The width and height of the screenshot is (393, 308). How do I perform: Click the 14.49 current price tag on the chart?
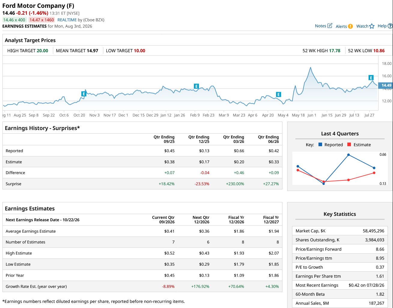[386, 85]
